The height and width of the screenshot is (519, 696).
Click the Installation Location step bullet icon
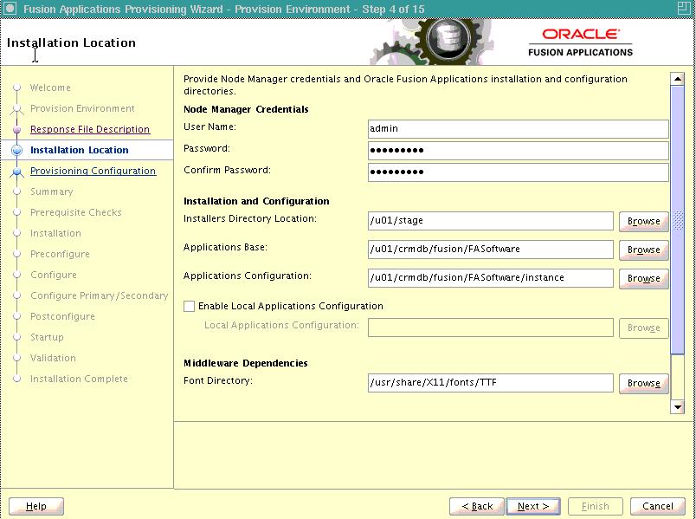click(16, 150)
